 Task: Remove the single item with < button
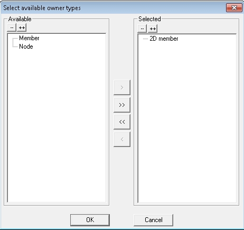(122, 139)
